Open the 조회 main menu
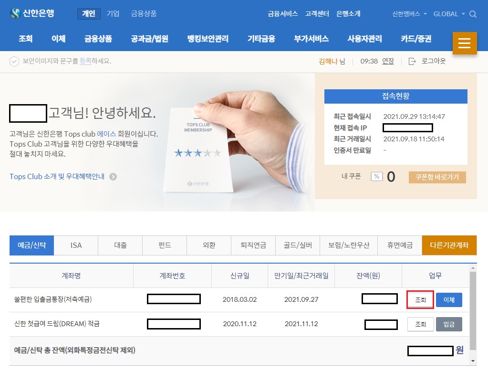 pos(25,39)
